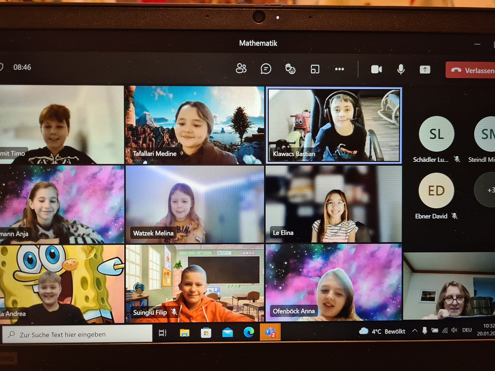Open the breakout rooms icon

point(315,69)
